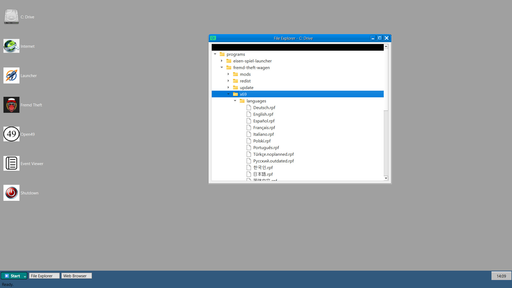Select the Português.rpf file
The image size is (512, 288).
266,147
